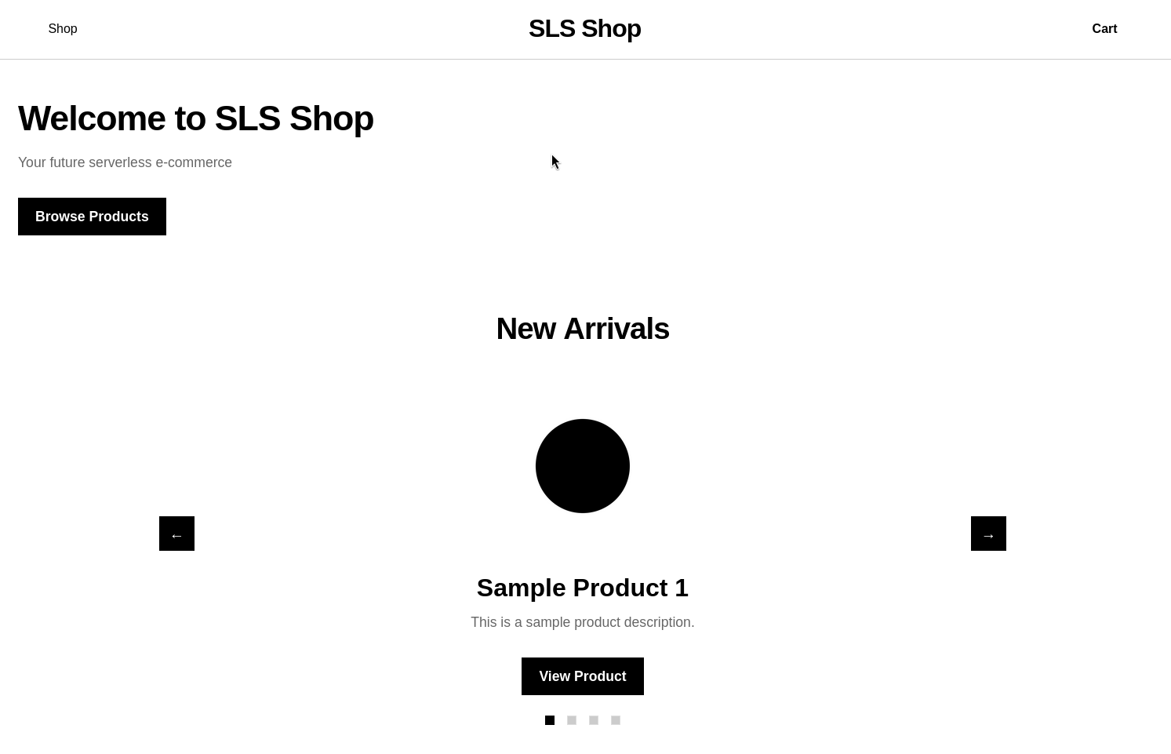The width and height of the screenshot is (1171, 754).
Task: Select the active first carousel indicator dot
Action: [550, 720]
